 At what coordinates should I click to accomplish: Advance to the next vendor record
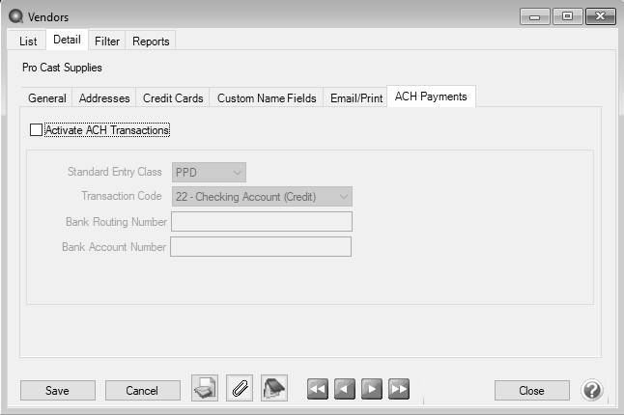[372, 390]
